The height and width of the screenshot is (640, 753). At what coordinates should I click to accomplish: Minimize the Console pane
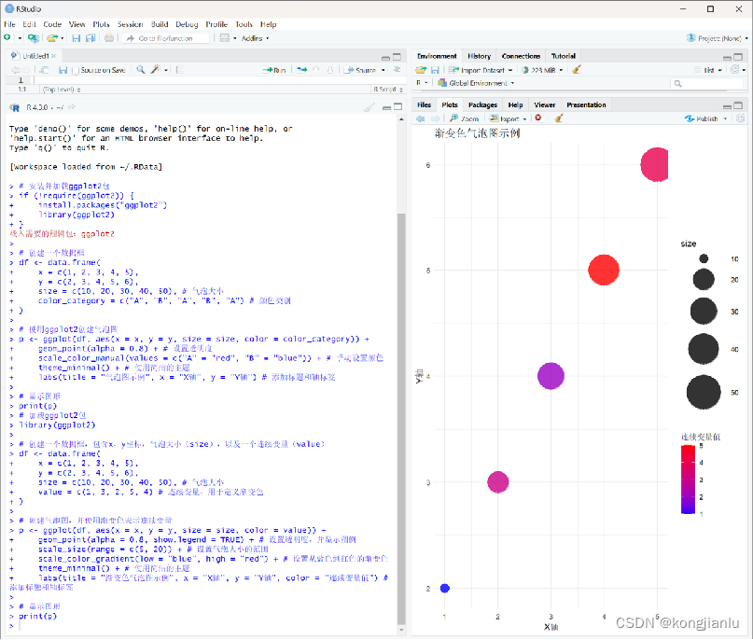pyautogui.click(x=386, y=107)
